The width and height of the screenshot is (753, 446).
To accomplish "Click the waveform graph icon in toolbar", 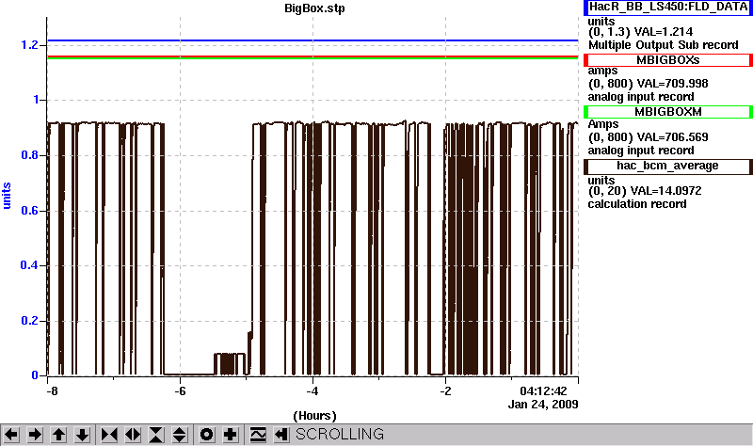I will click(258, 435).
